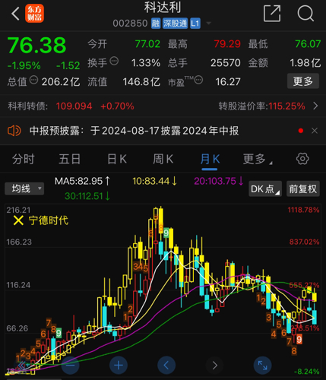Tap the 1118.78% percentage axis label
The width and height of the screenshot is (326, 380).
303,210
